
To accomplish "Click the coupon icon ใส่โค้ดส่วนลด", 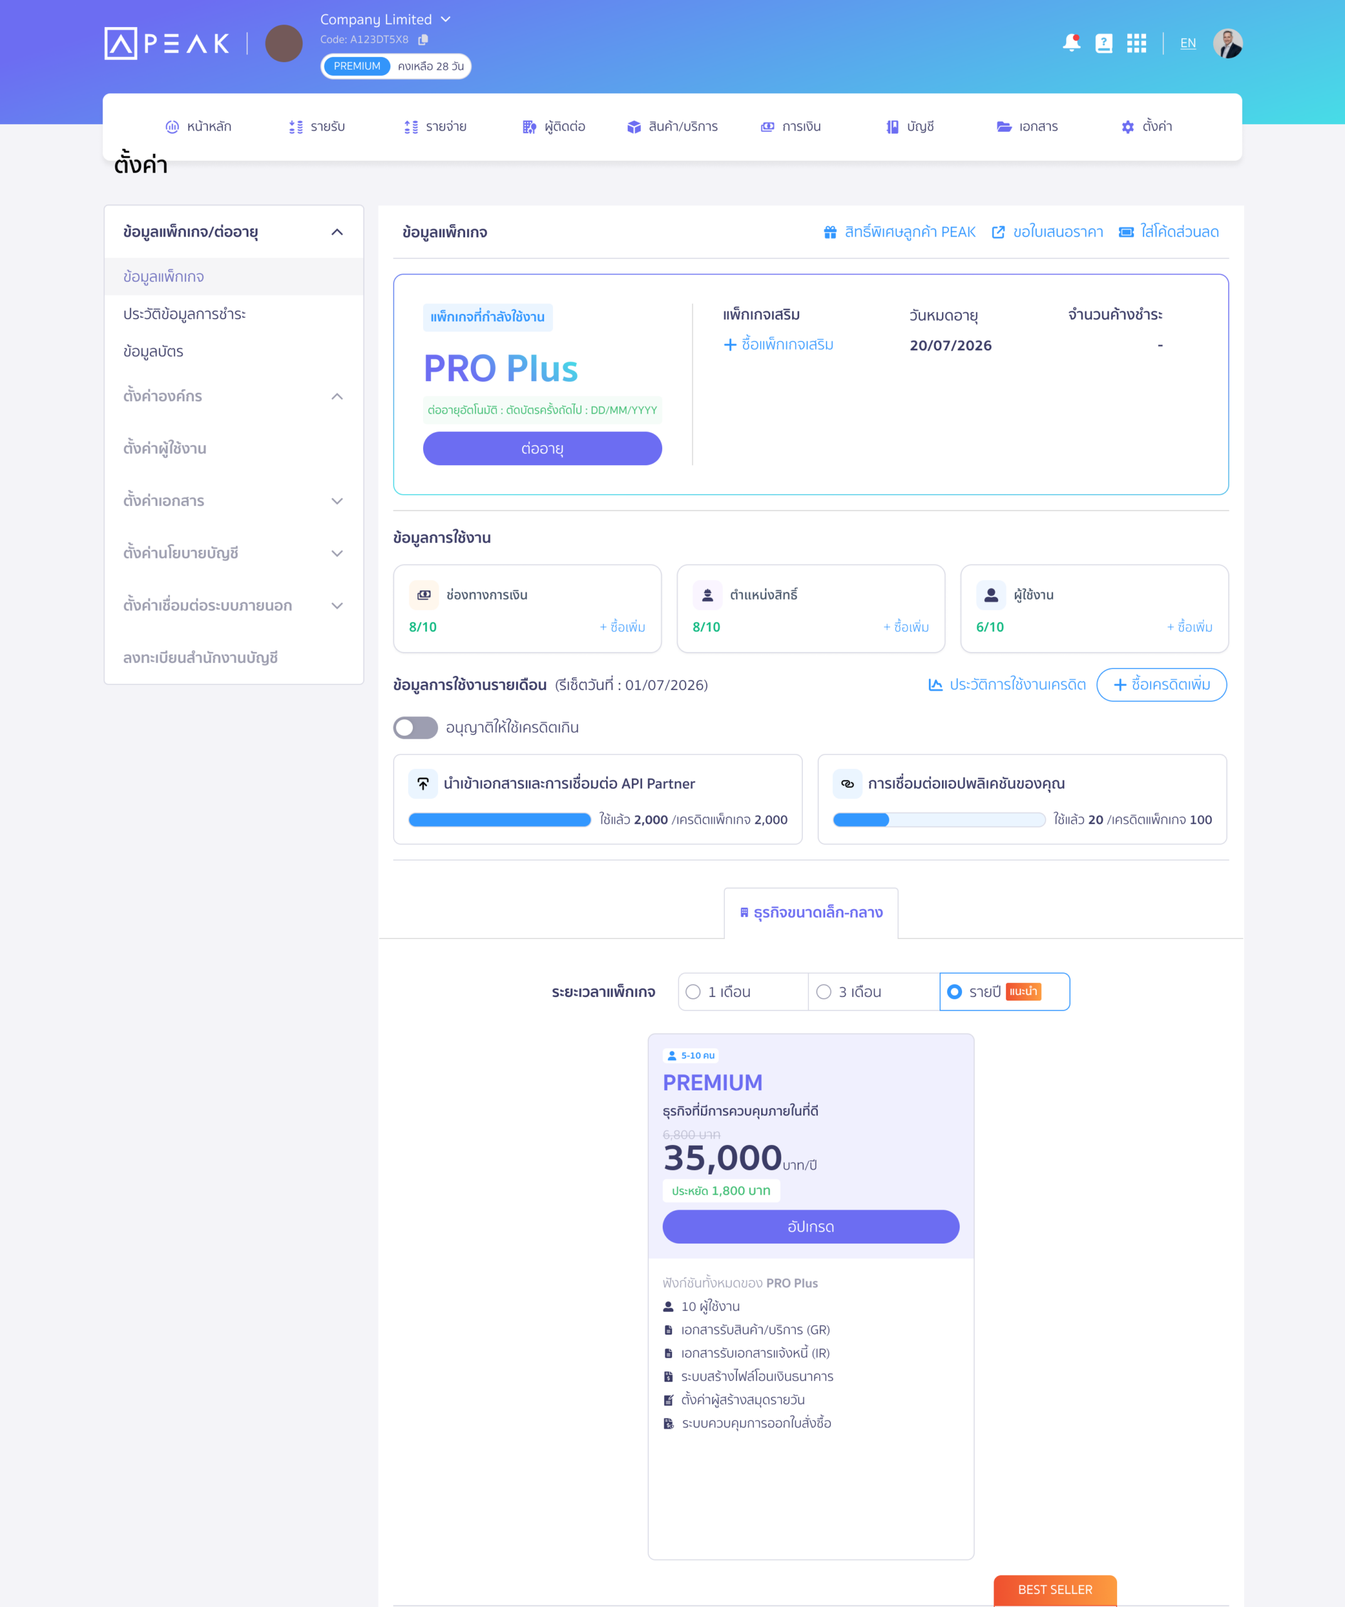I will tap(1126, 232).
